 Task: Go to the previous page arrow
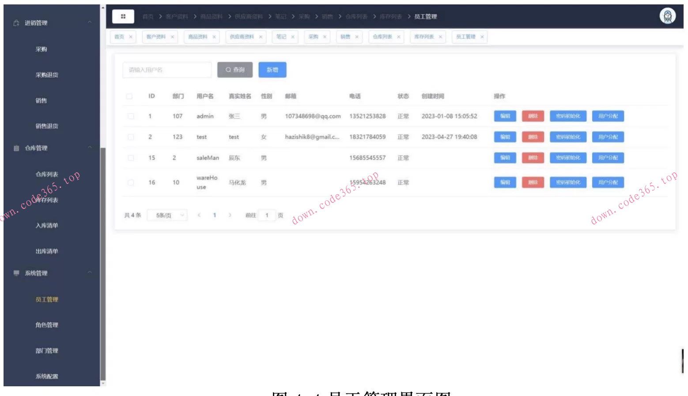pos(199,215)
